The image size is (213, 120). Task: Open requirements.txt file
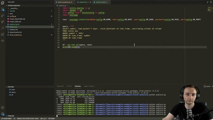pyautogui.click(x=30, y=32)
